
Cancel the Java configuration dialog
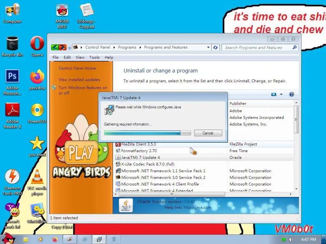click(x=208, y=133)
